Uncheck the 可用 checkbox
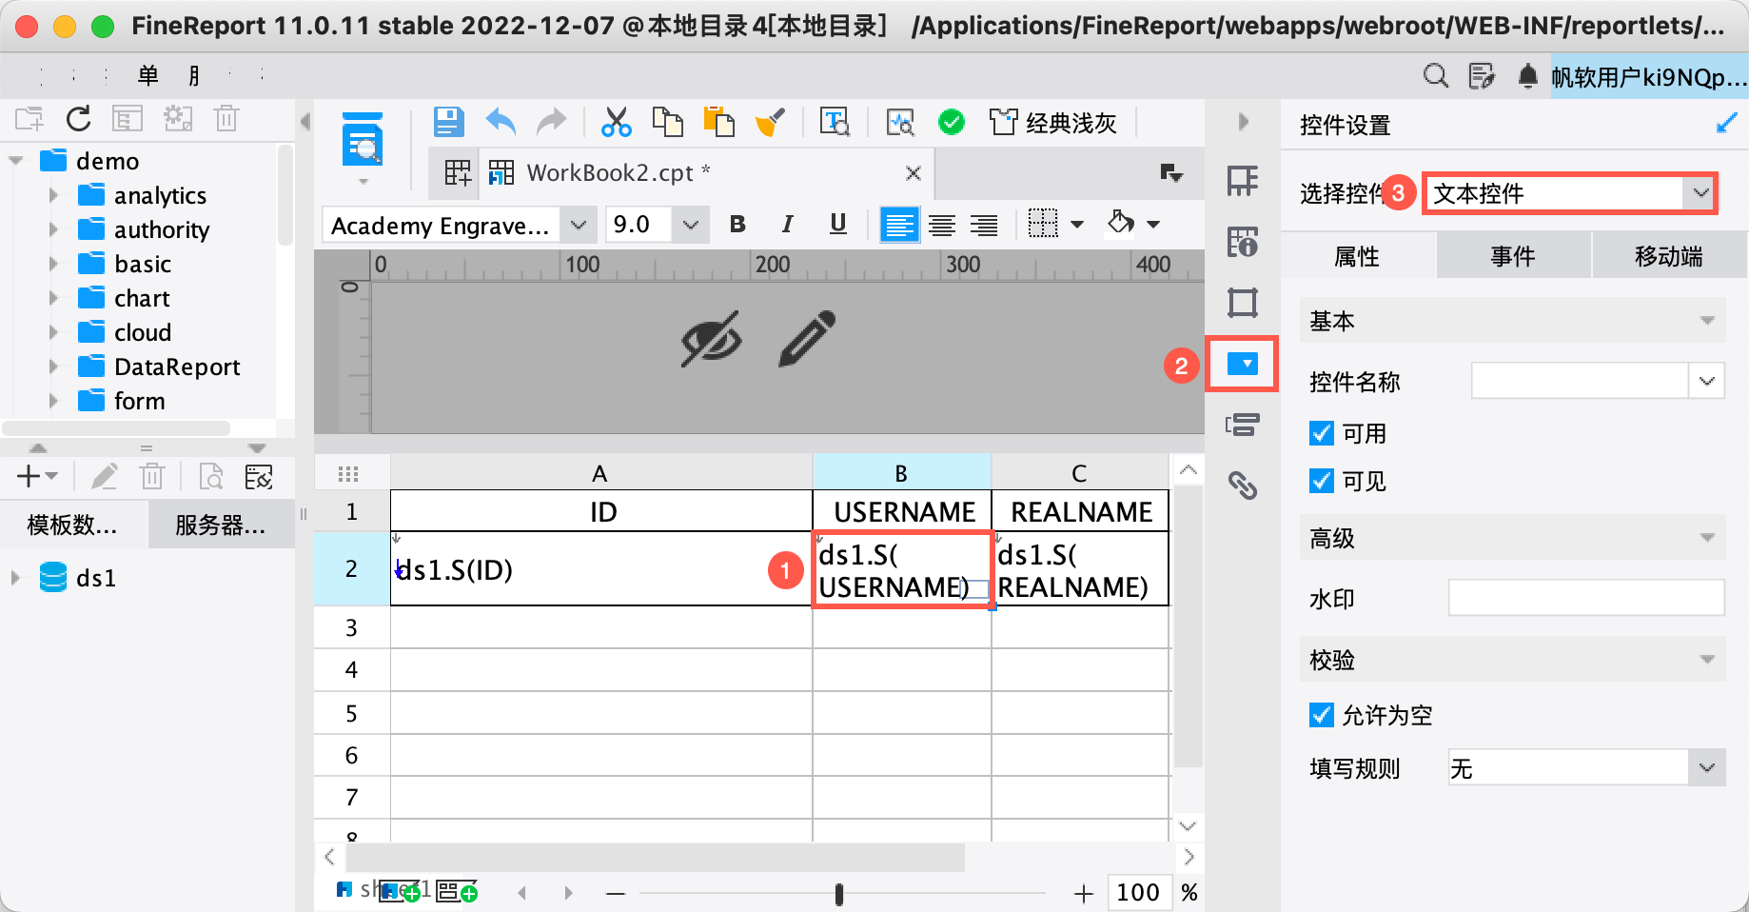 (x=1322, y=433)
